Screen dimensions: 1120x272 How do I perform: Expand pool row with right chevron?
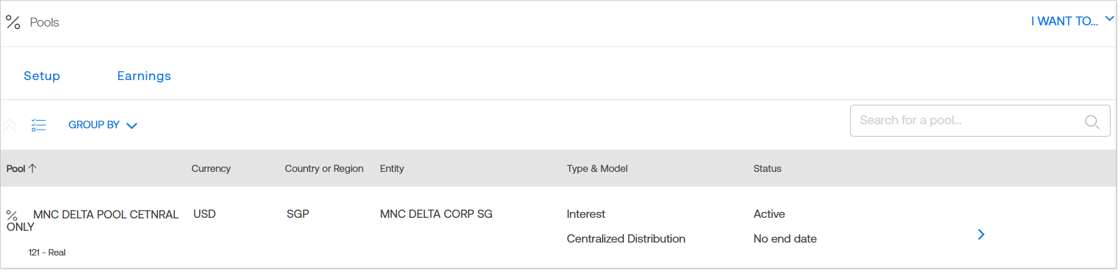point(981,234)
